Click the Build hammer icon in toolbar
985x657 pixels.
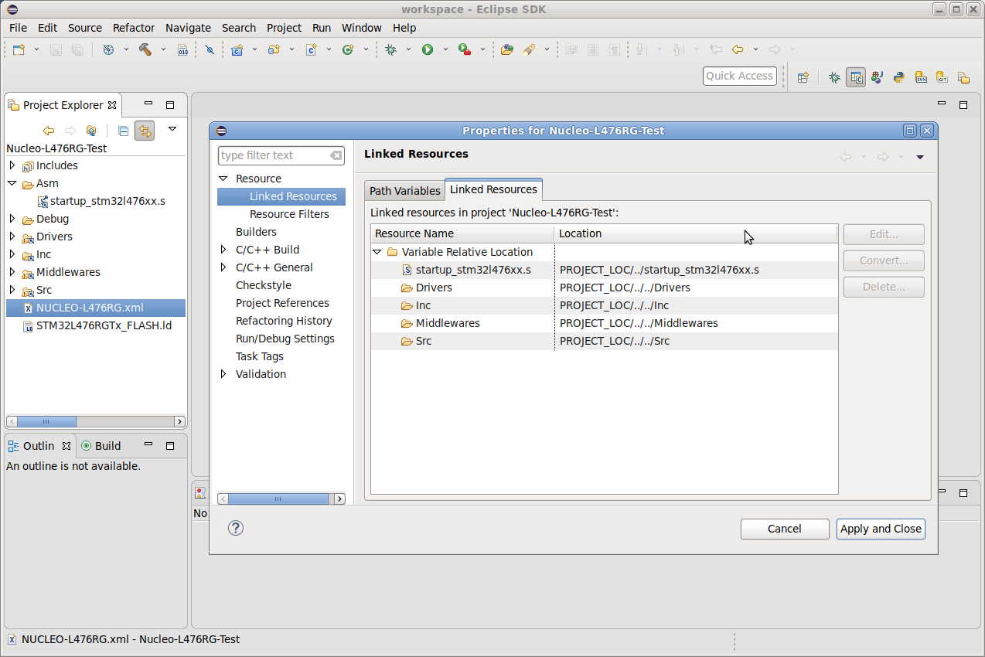click(145, 49)
